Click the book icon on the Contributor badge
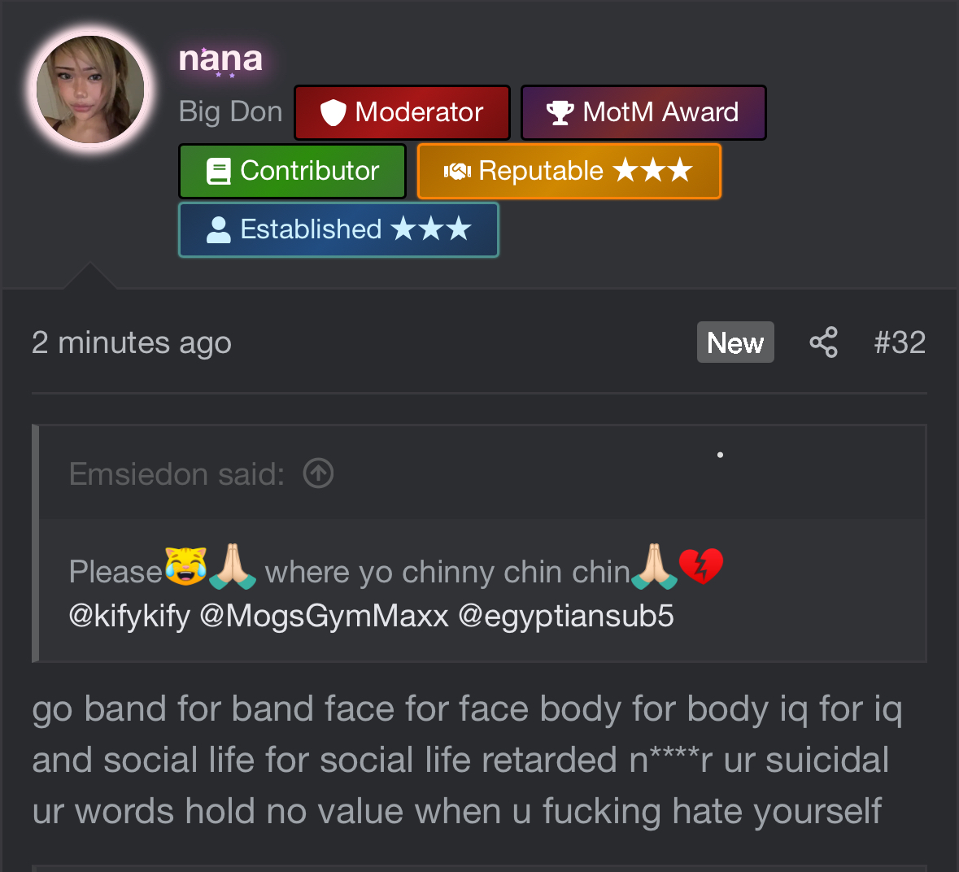Image resolution: width=959 pixels, height=872 pixels. (219, 171)
